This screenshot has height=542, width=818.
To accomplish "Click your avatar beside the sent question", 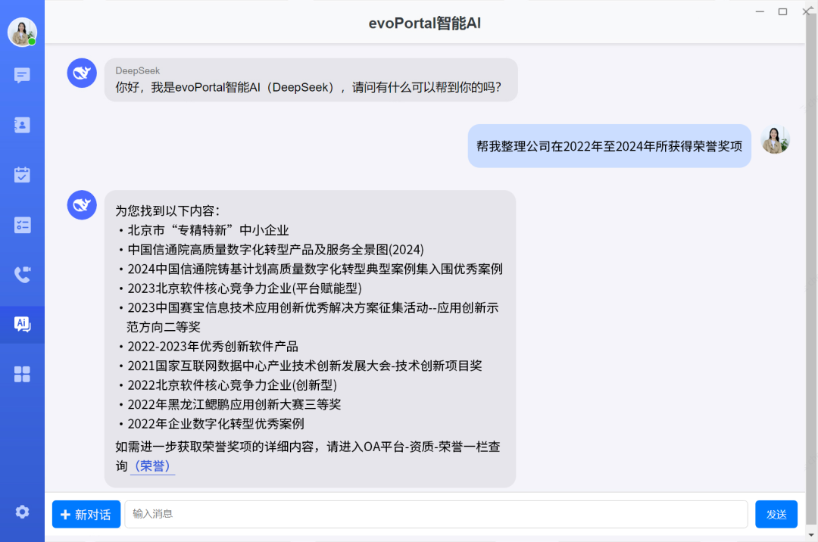I will click(775, 139).
